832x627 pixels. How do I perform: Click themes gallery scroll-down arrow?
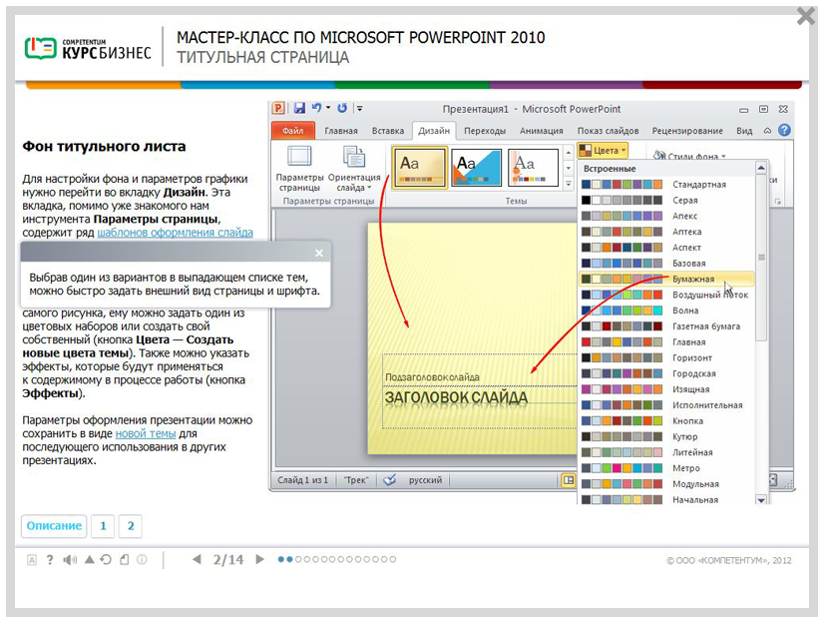click(x=569, y=169)
